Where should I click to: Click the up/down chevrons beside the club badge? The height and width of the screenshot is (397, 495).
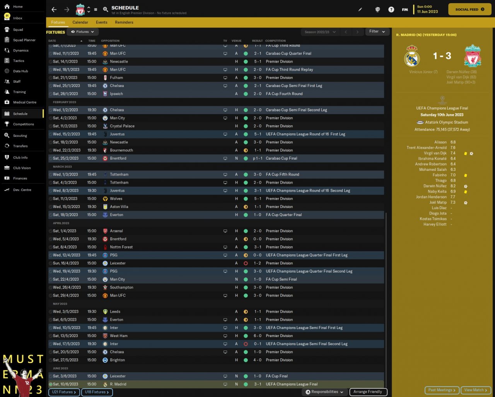click(x=89, y=9)
